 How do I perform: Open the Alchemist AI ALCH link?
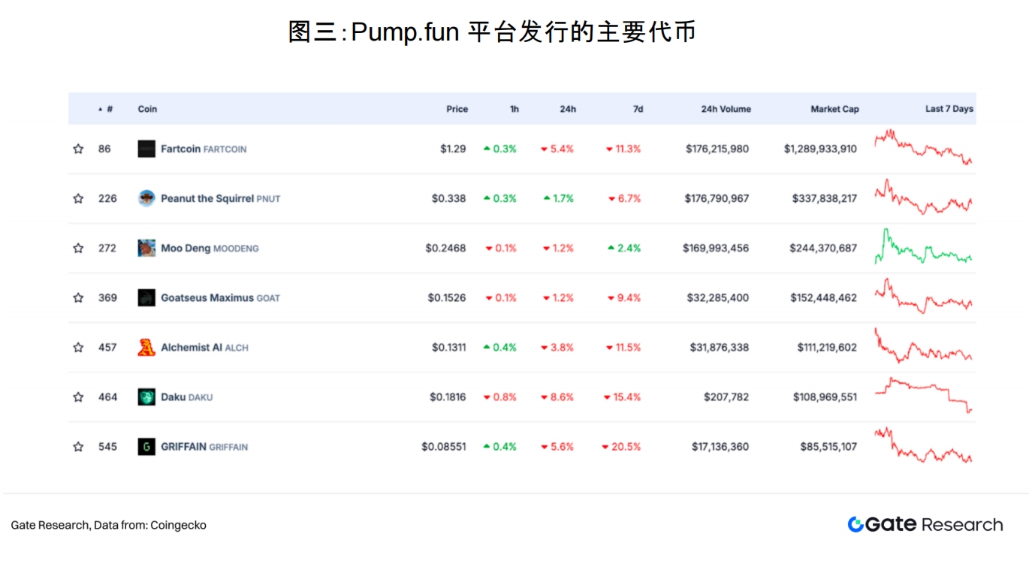[204, 347]
